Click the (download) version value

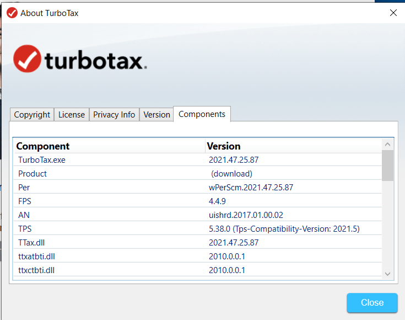(x=231, y=174)
